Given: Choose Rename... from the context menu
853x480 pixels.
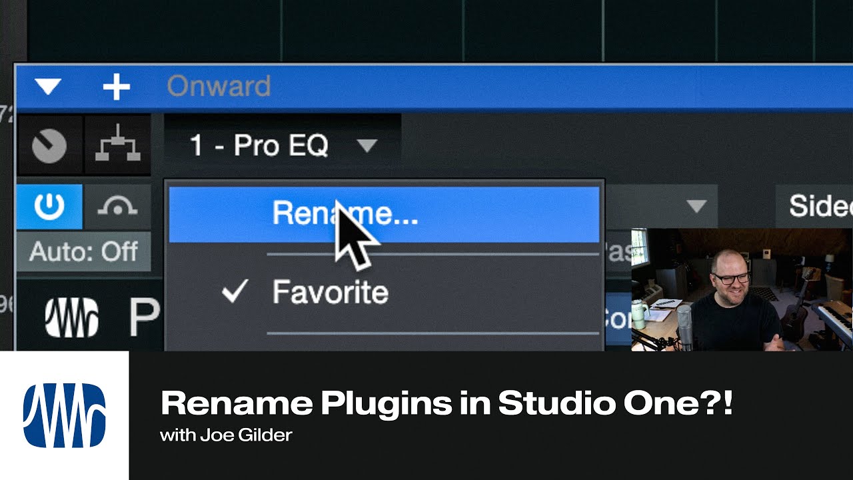Looking at the screenshot, I should click(384, 213).
